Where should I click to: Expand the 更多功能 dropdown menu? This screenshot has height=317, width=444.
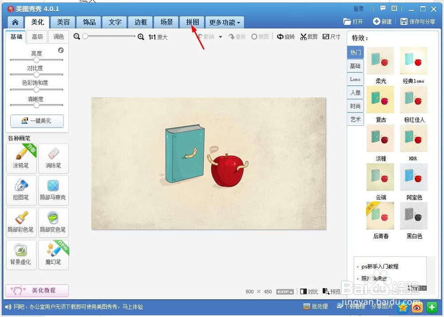[225, 22]
